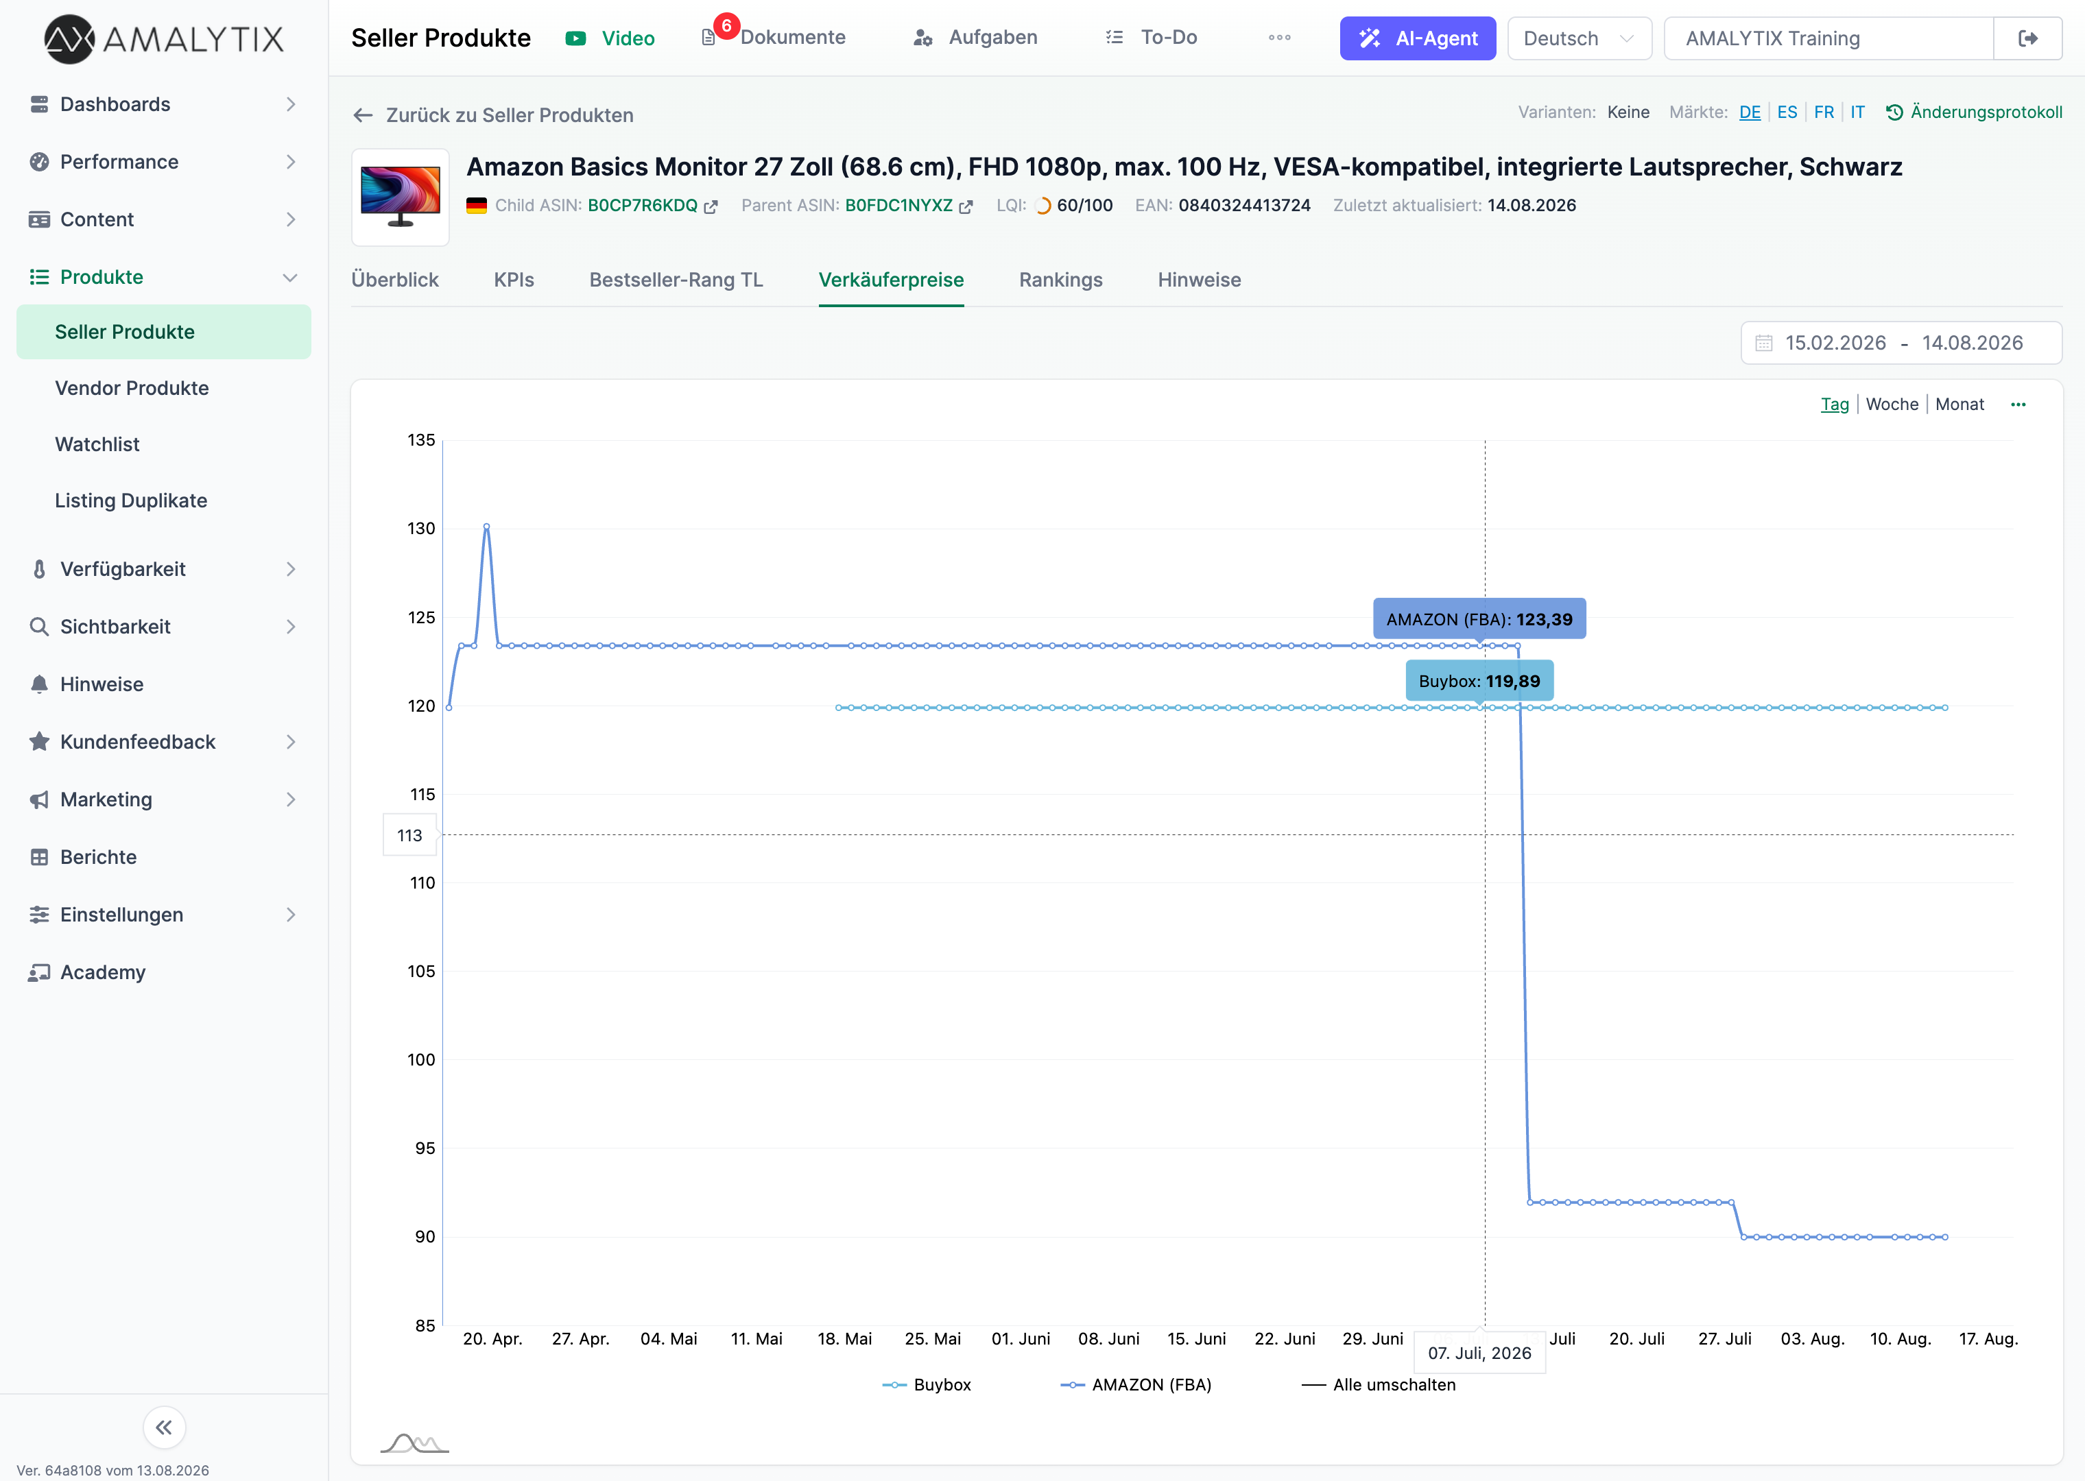This screenshot has height=1481, width=2085.
Task: Set chart granularity to Tag
Action: coord(1834,404)
